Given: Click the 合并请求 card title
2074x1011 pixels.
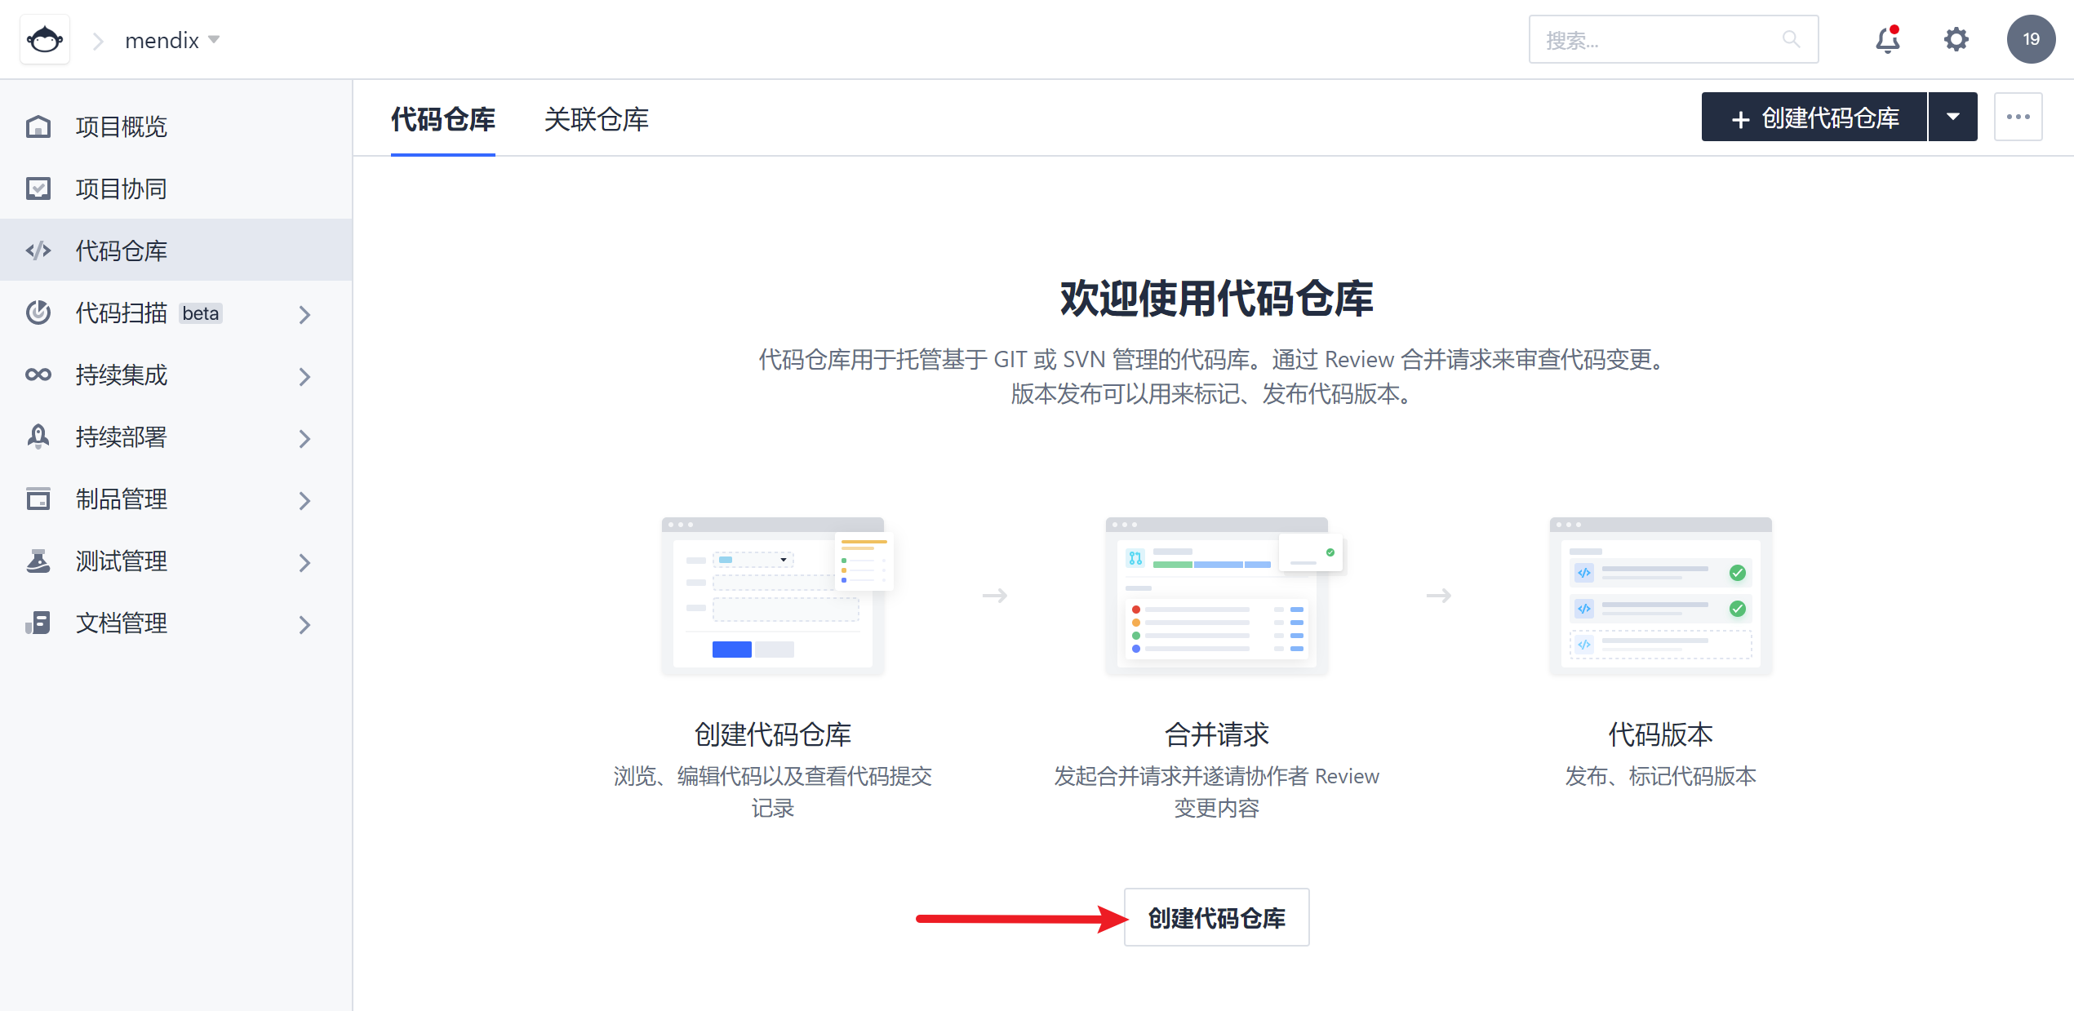Looking at the screenshot, I should [1216, 734].
